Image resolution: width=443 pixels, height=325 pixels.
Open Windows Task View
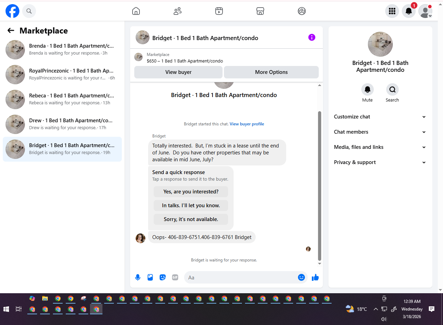(x=19, y=309)
